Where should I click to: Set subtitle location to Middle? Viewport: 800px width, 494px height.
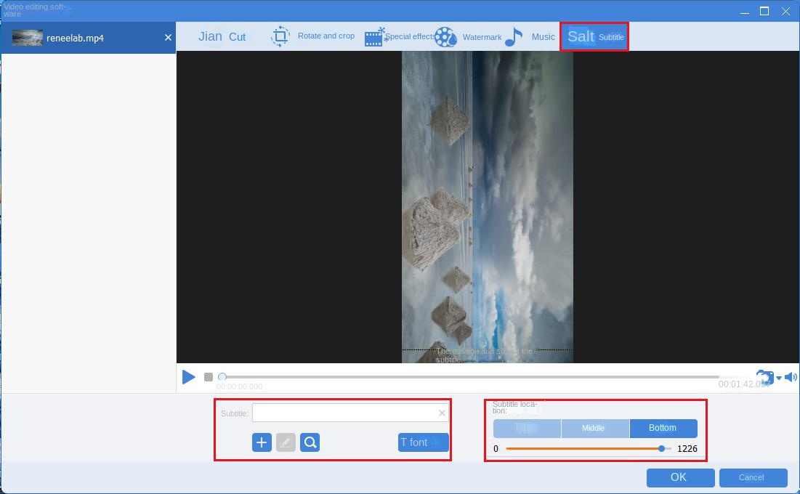coord(594,428)
